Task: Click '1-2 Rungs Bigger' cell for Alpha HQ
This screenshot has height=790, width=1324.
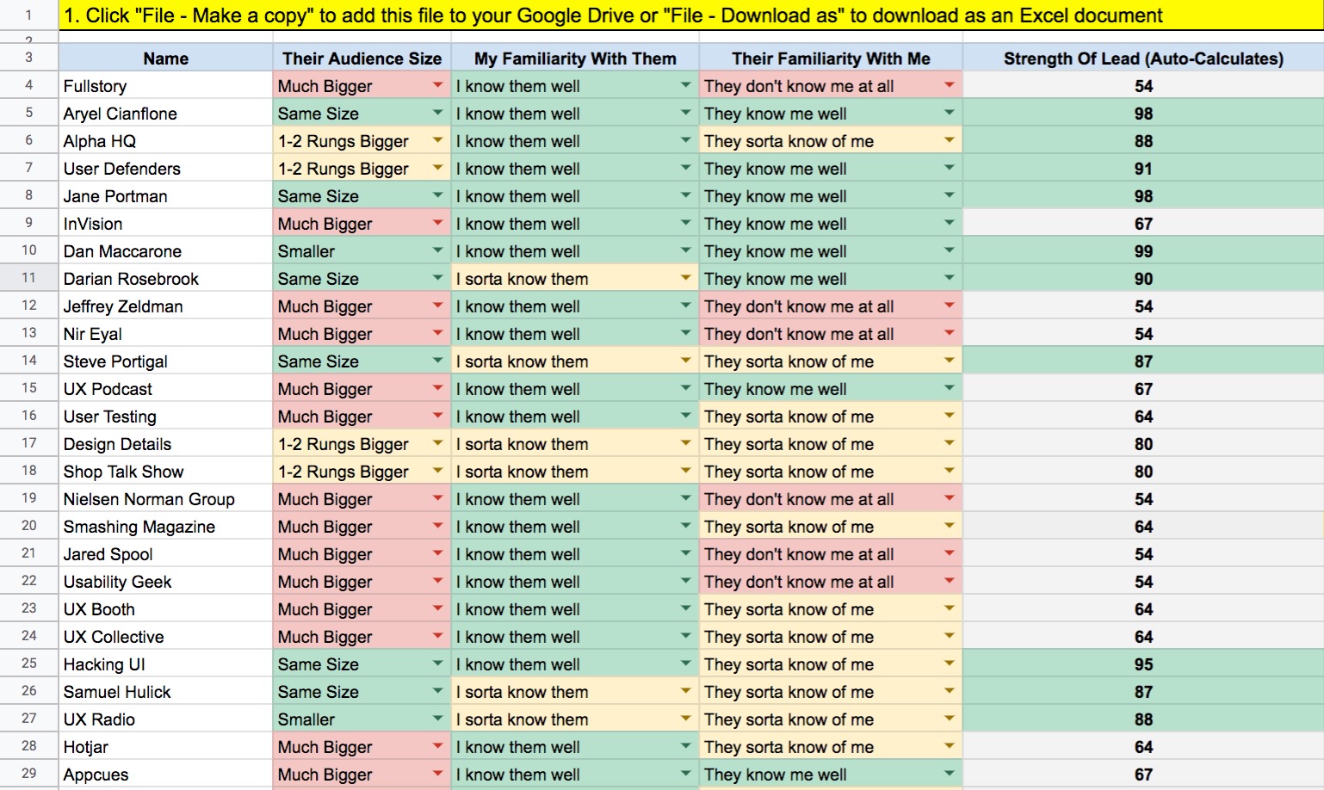Action: pos(362,140)
